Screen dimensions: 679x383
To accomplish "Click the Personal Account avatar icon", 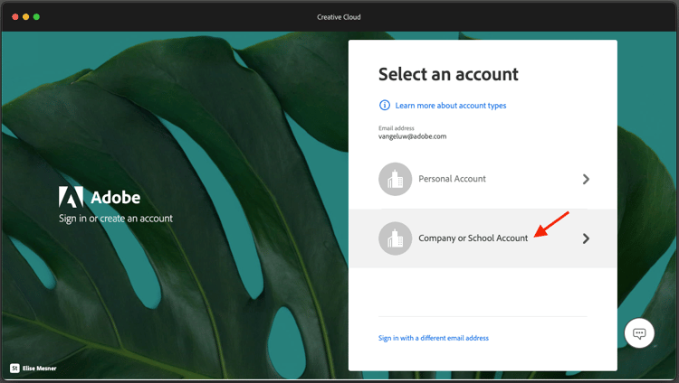I will tap(395, 179).
